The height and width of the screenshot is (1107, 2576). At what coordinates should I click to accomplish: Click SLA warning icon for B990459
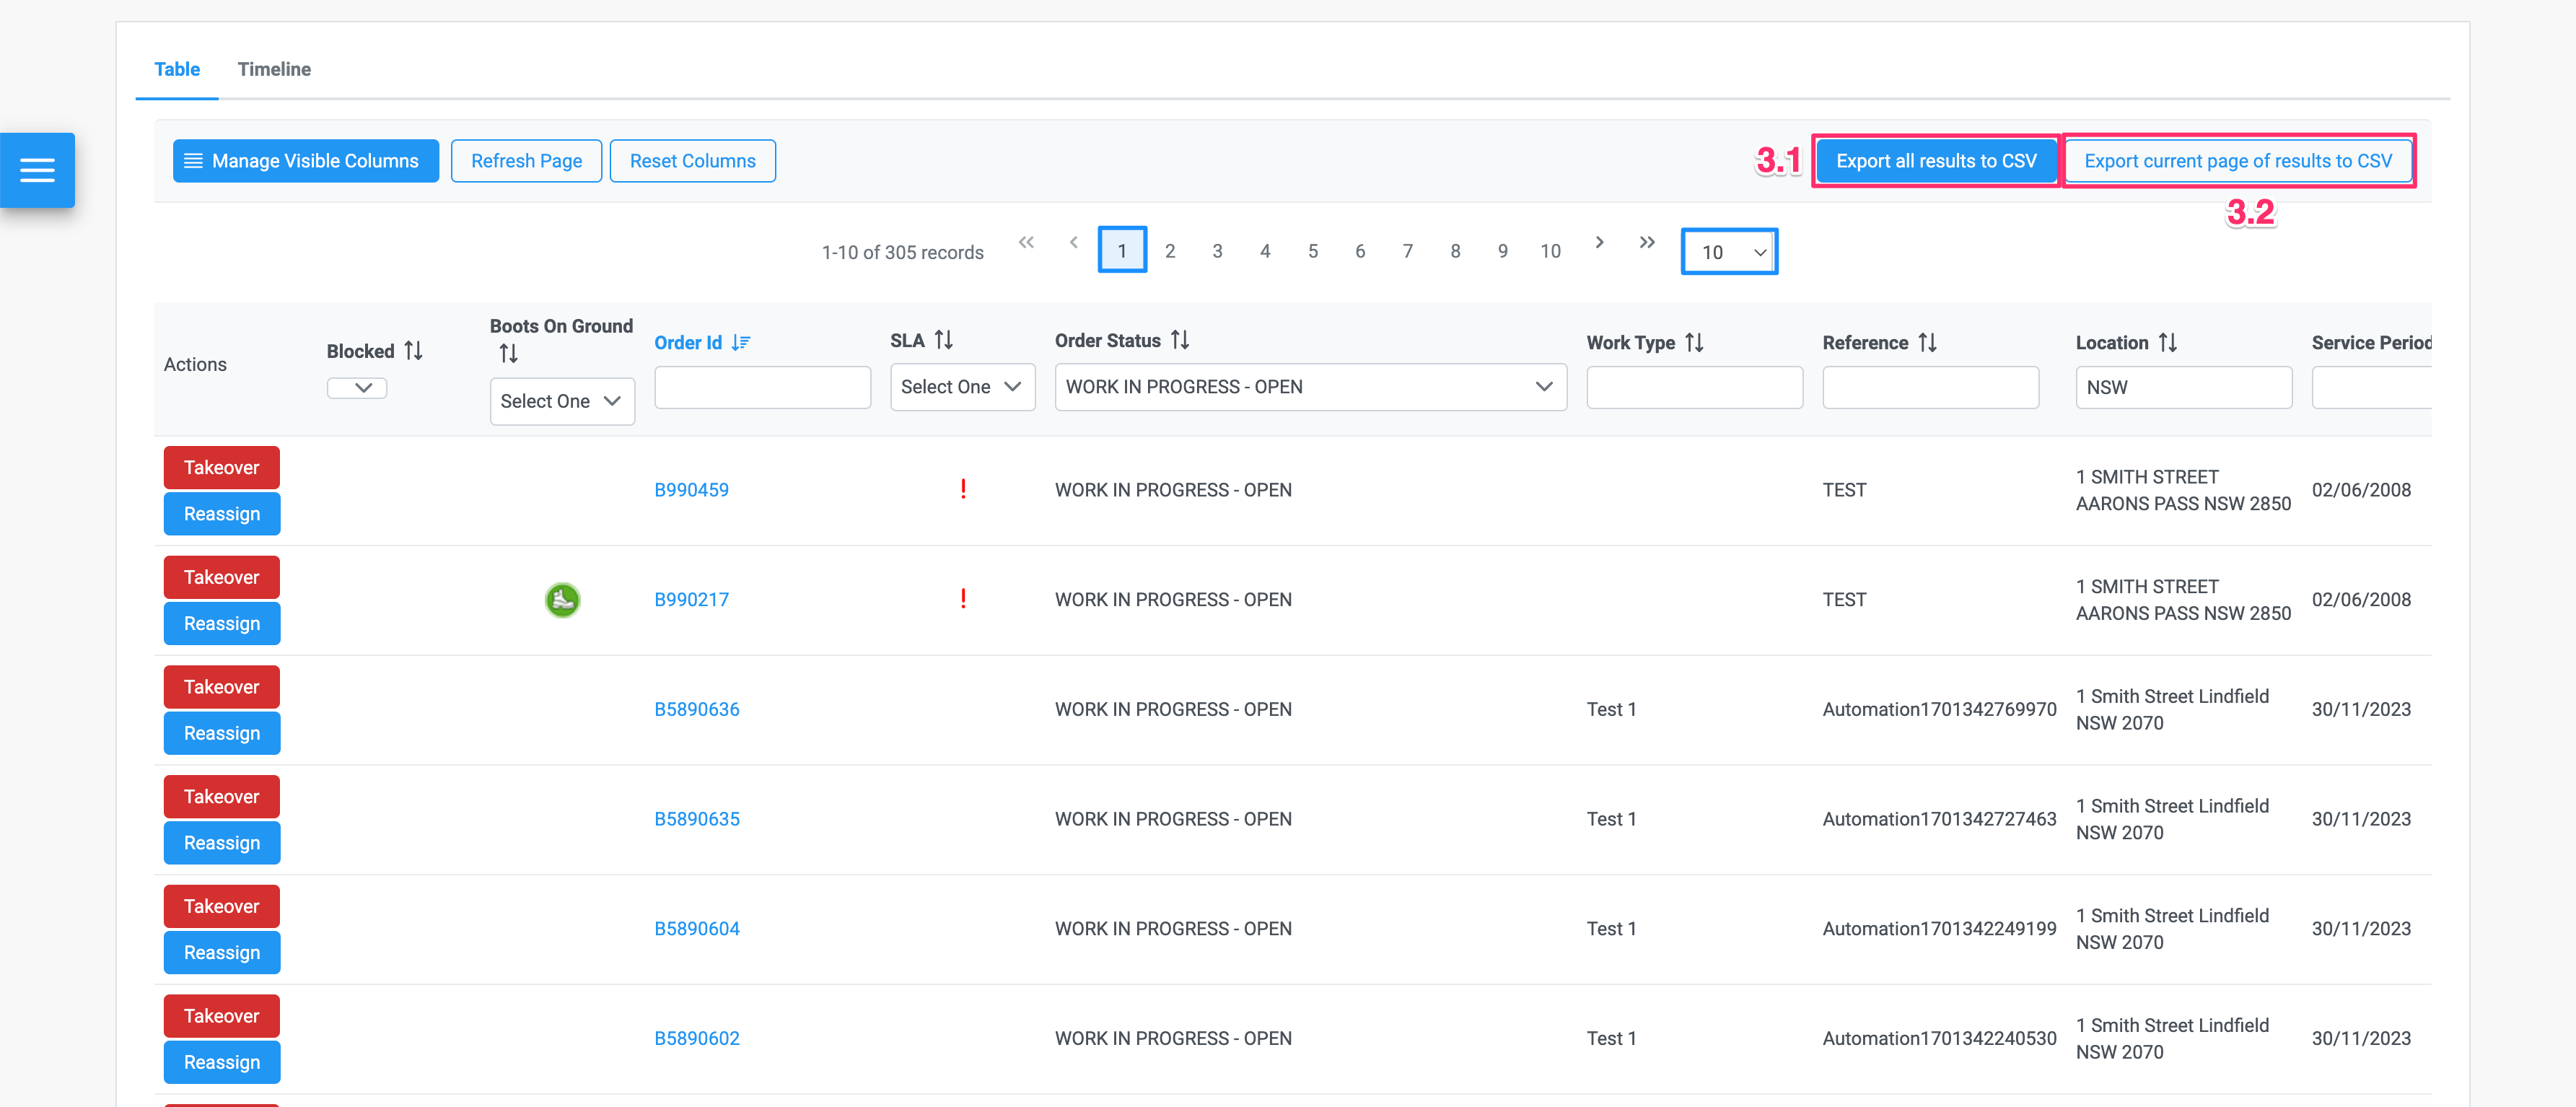(x=963, y=489)
